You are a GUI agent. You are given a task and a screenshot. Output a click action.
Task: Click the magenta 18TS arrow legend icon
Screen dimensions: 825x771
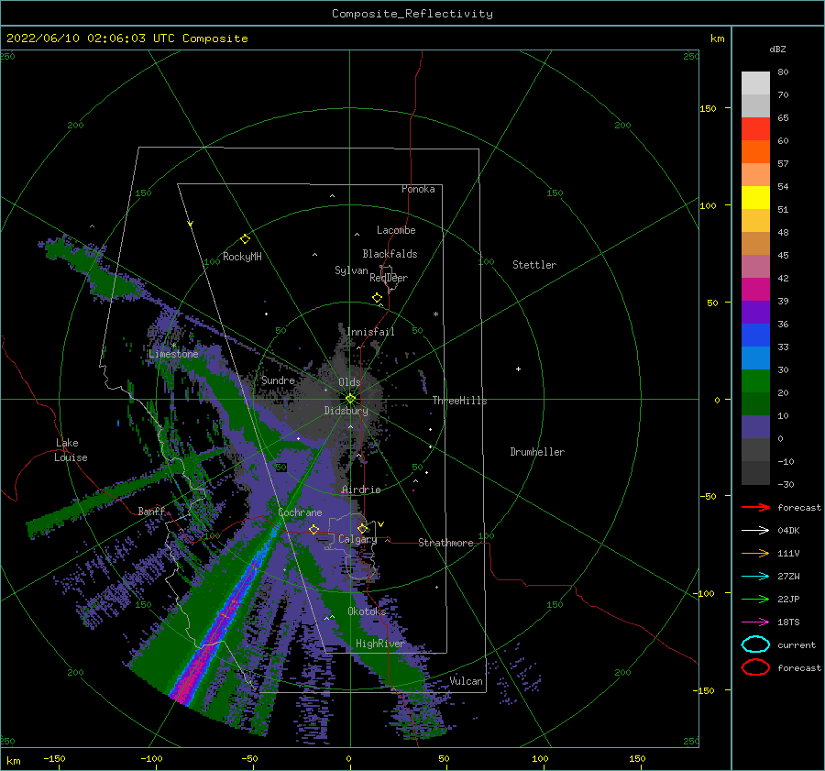(x=755, y=622)
